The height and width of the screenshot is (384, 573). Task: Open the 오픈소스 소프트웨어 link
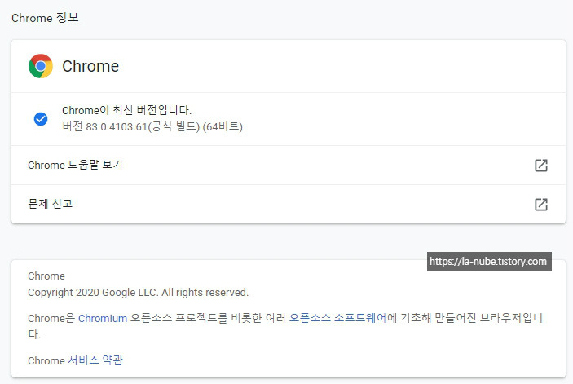tap(337, 318)
